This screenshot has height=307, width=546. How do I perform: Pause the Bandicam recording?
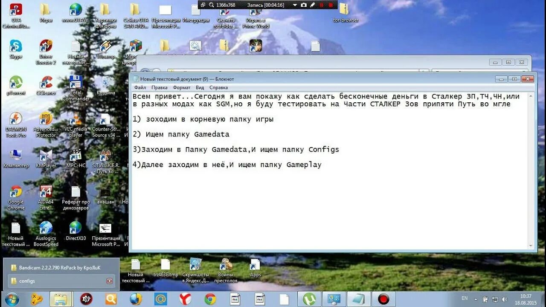pyautogui.click(x=322, y=5)
